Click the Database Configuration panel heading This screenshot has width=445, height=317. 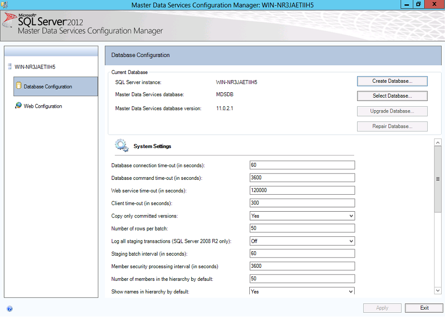[x=141, y=55]
